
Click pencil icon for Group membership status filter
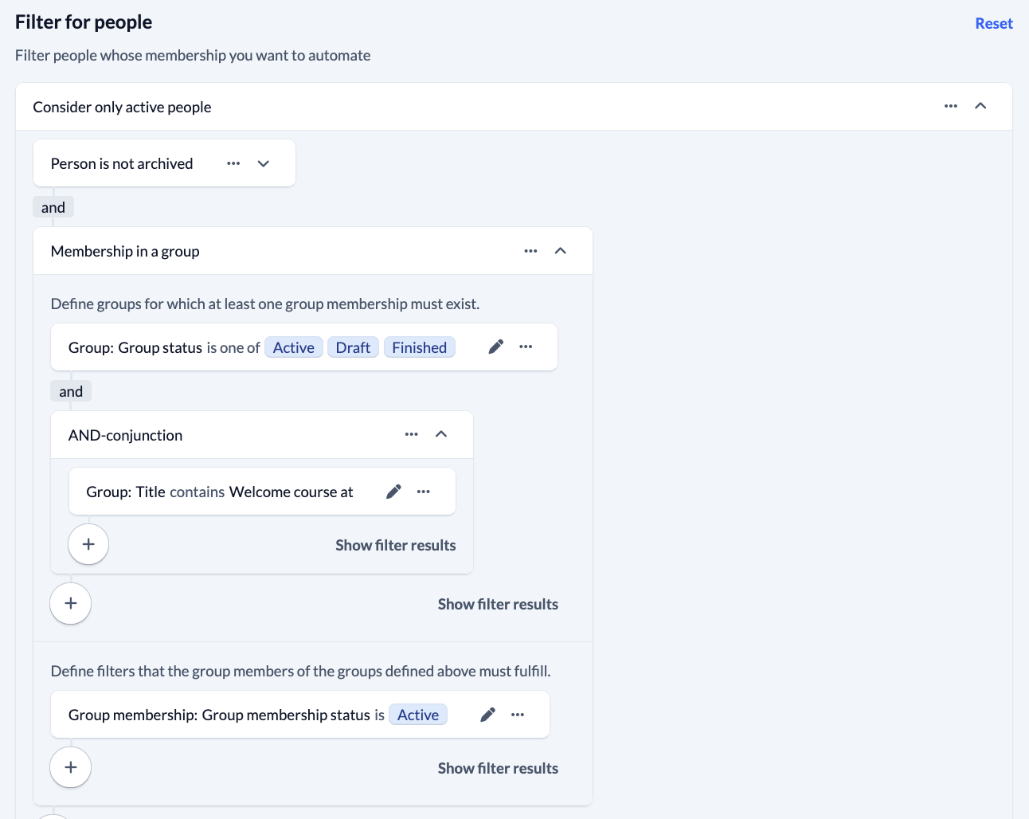(488, 715)
